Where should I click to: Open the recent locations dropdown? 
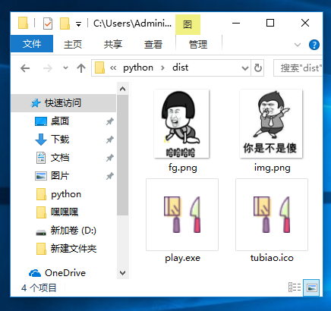65,68
